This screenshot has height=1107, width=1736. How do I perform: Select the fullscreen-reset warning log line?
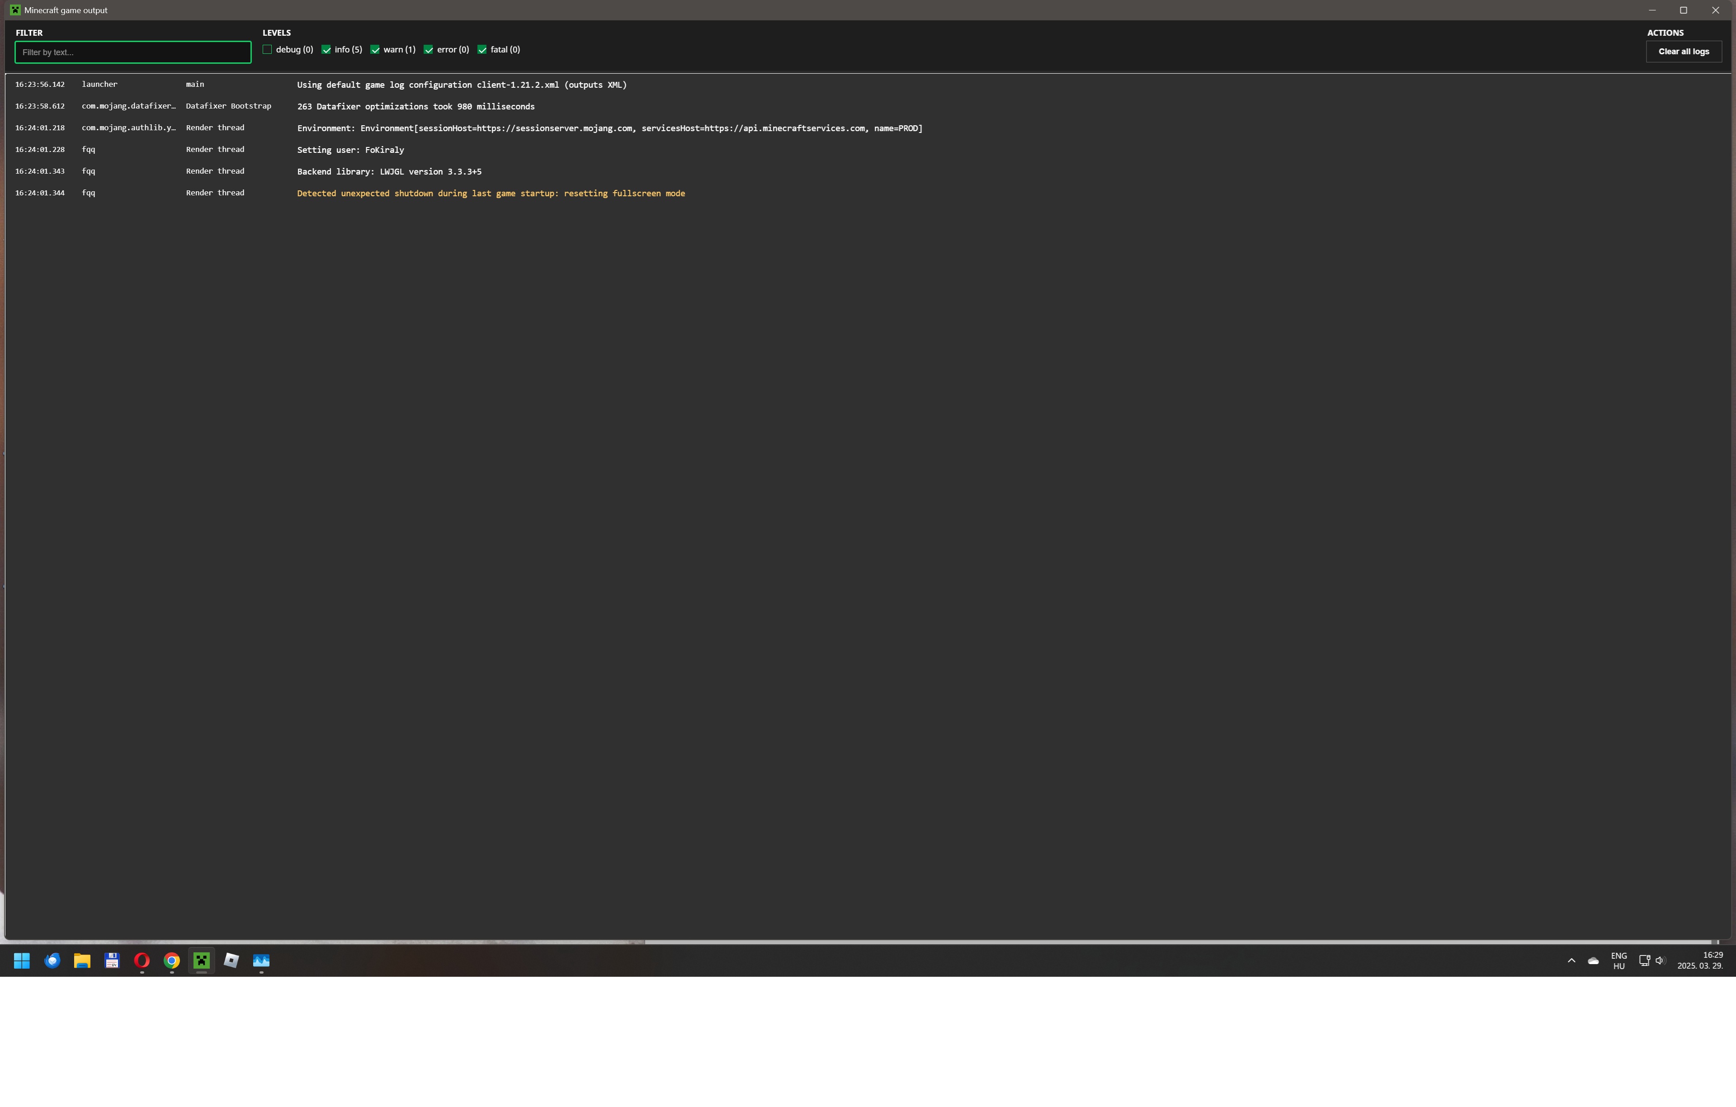click(x=490, y=193)
